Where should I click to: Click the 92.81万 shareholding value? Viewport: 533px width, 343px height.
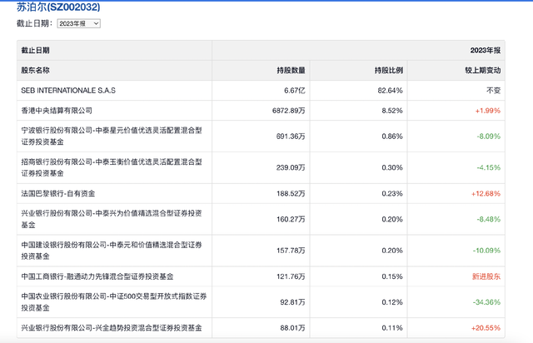coord(292,302)
